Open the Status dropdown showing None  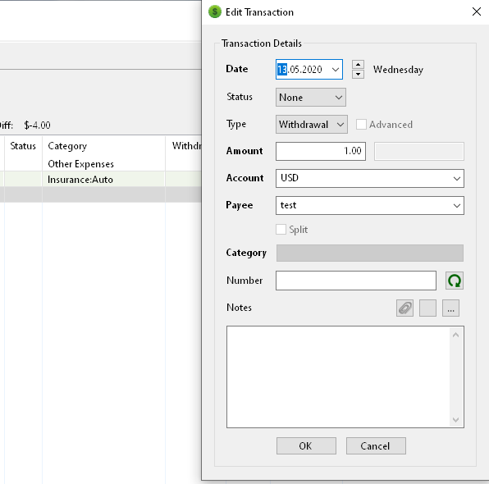point(311,98)
